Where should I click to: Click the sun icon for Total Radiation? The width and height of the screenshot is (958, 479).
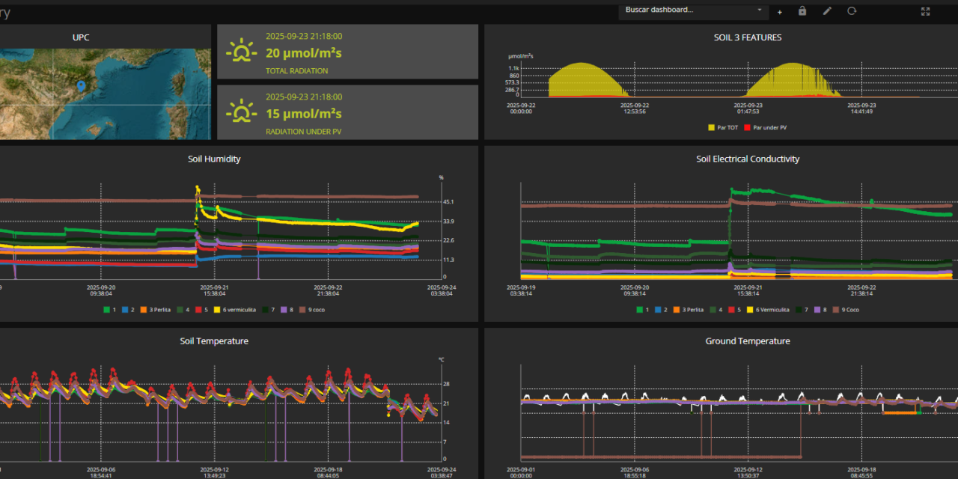(241, 52)
